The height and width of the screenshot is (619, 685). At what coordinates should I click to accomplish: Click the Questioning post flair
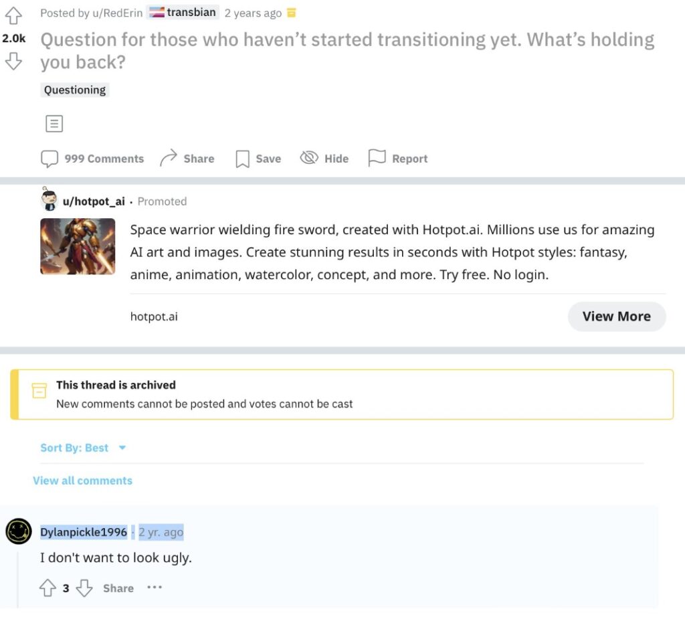tap(74, 89)
